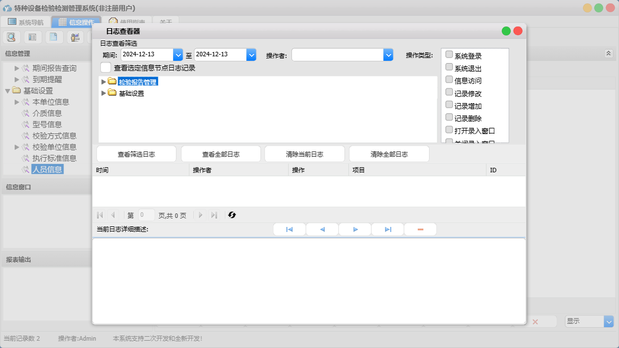Viewport: 619px width, 348px height.
Task: Open the start date dropdown
Action: (178, 55)
